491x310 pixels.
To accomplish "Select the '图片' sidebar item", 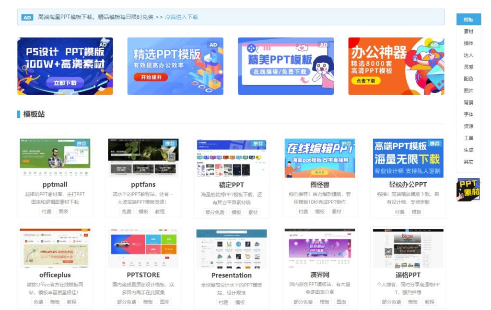I will 468,90.
